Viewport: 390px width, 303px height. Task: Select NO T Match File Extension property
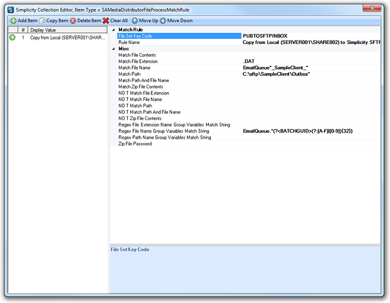(x=179, y=93)
